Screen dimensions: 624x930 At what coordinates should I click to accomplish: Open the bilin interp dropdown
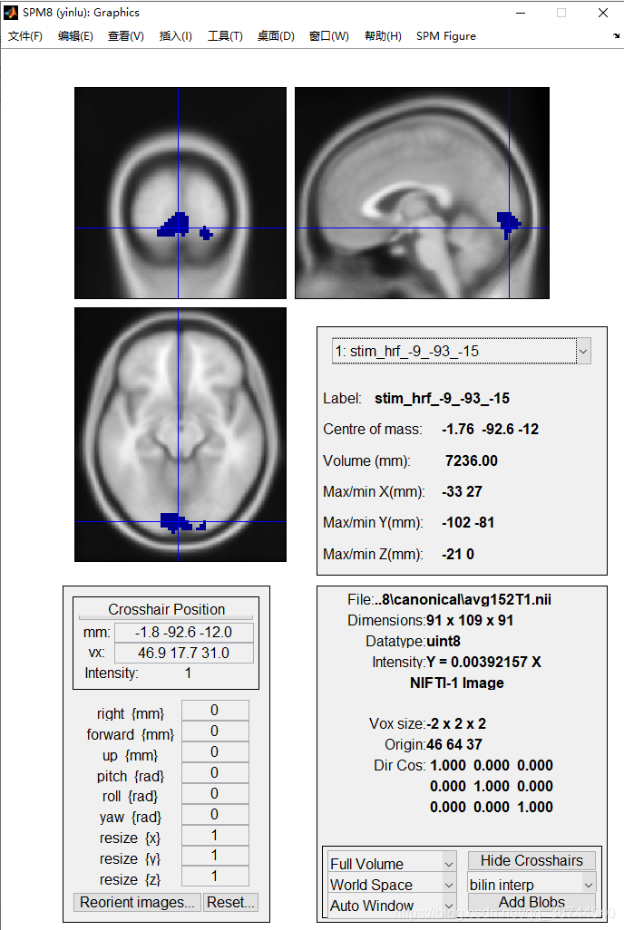(x=532, y=885)
